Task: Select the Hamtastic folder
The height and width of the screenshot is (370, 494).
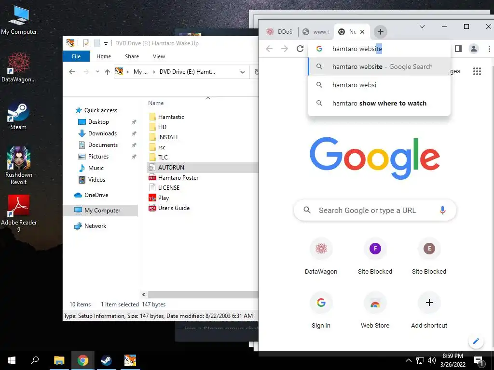Action: coord(171,117)
